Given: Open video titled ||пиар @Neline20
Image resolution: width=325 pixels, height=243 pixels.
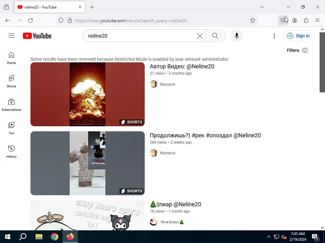Looking at the screenshot, I should (x=175, y=204).
